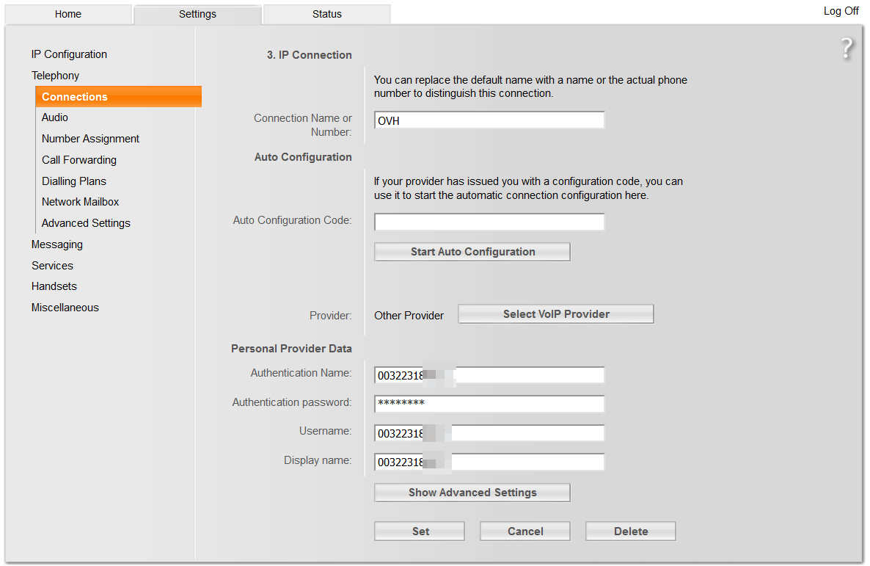Image resolution: width=870 pixels, height=566 pixels.
Task: Expand the Handsets menu section
Action: coord(54,286)
